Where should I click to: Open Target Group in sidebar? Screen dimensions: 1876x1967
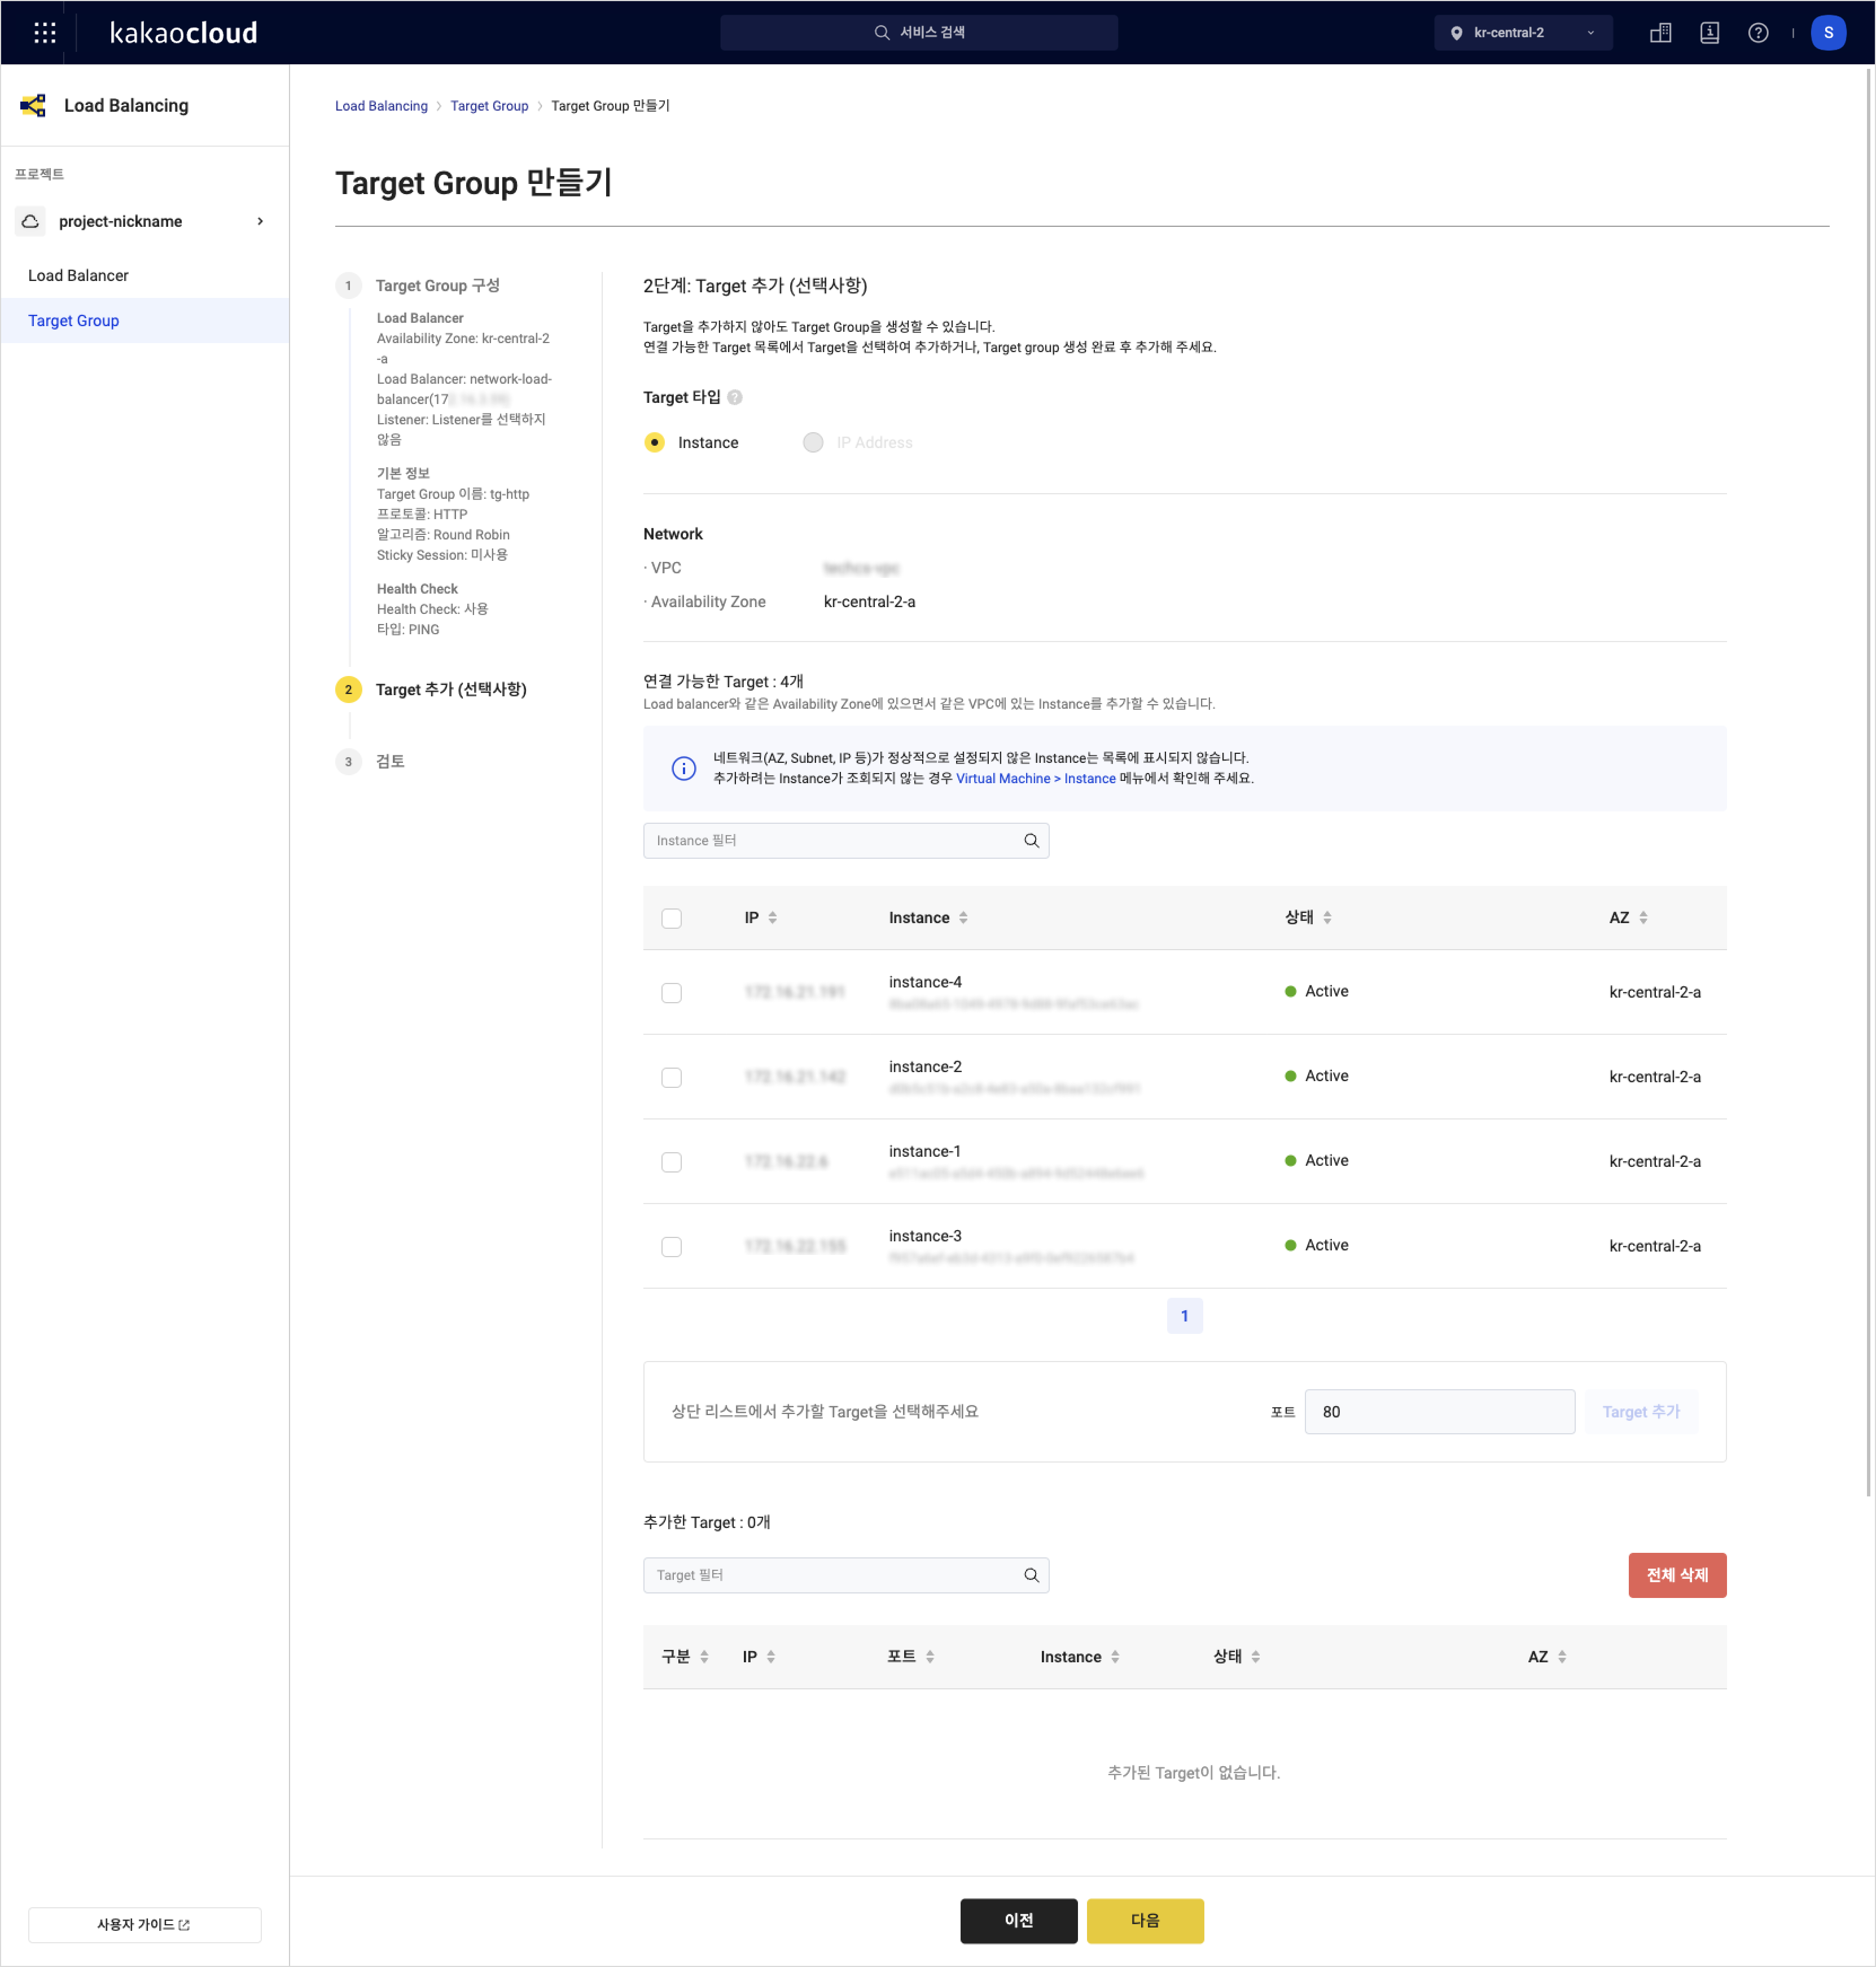(x=73, y=321)
